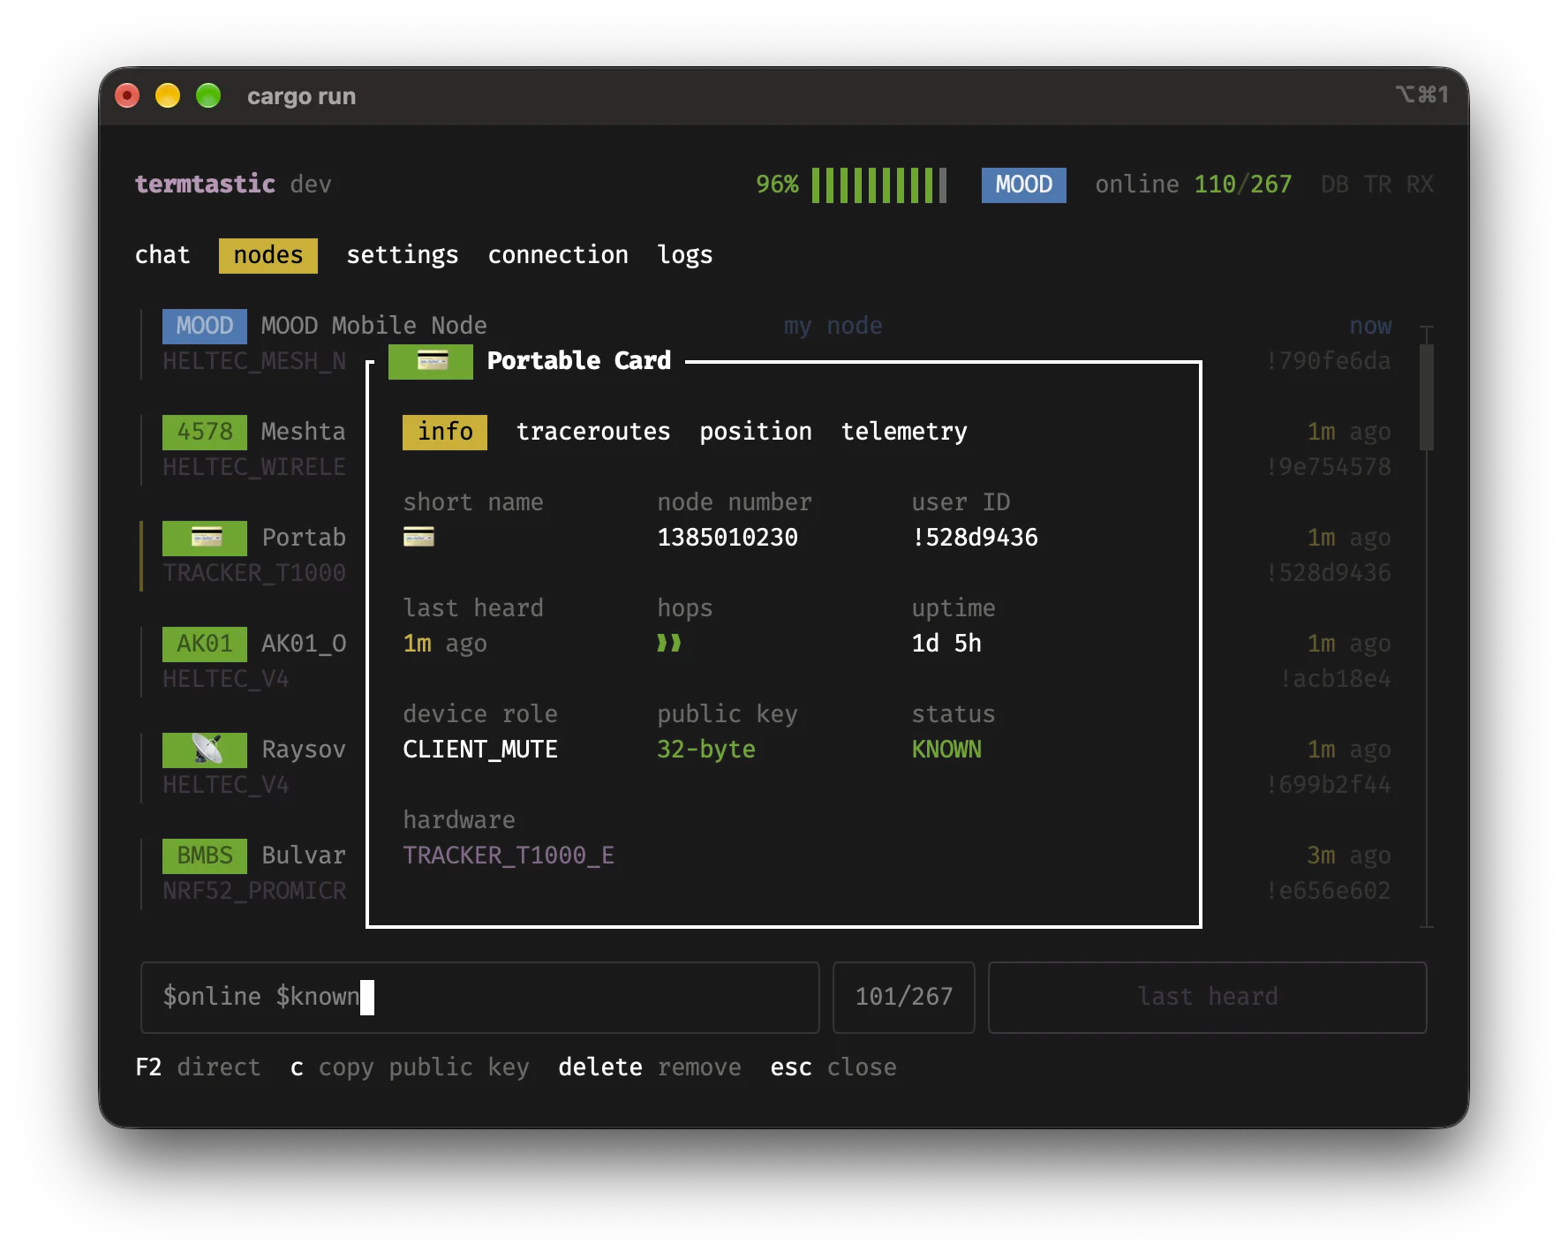This screenshot has height=1259, width=1568.
Task: Click the termtastic app title
Action: coord(205,185)
